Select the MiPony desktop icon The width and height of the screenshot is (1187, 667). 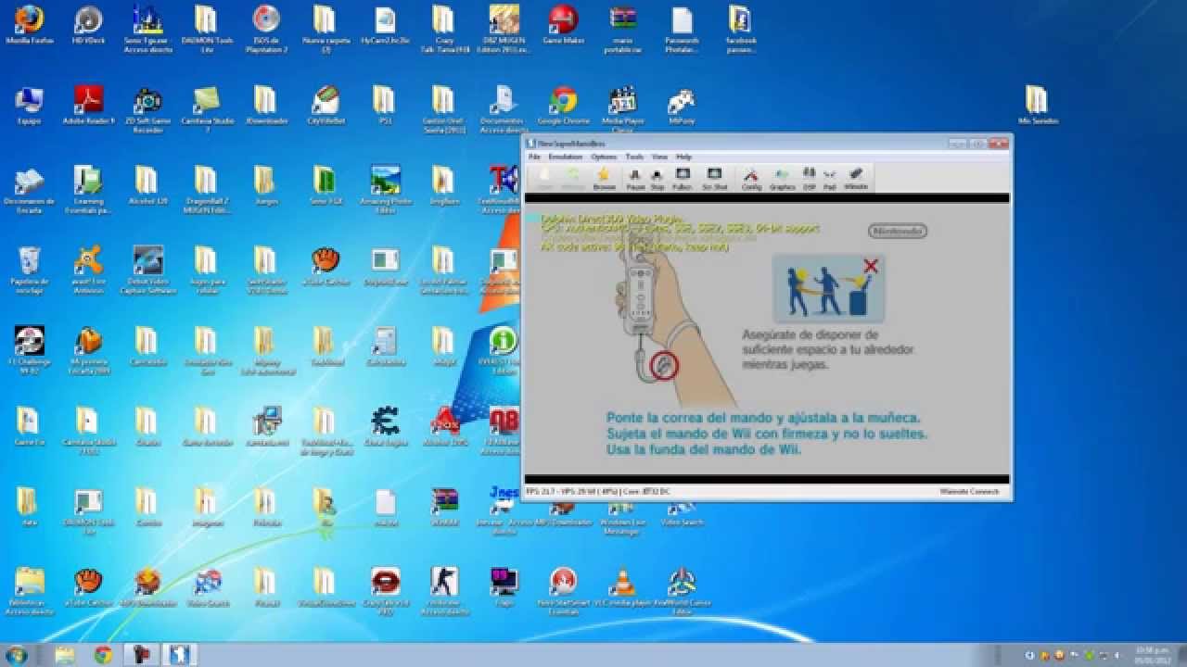(682, 107)
